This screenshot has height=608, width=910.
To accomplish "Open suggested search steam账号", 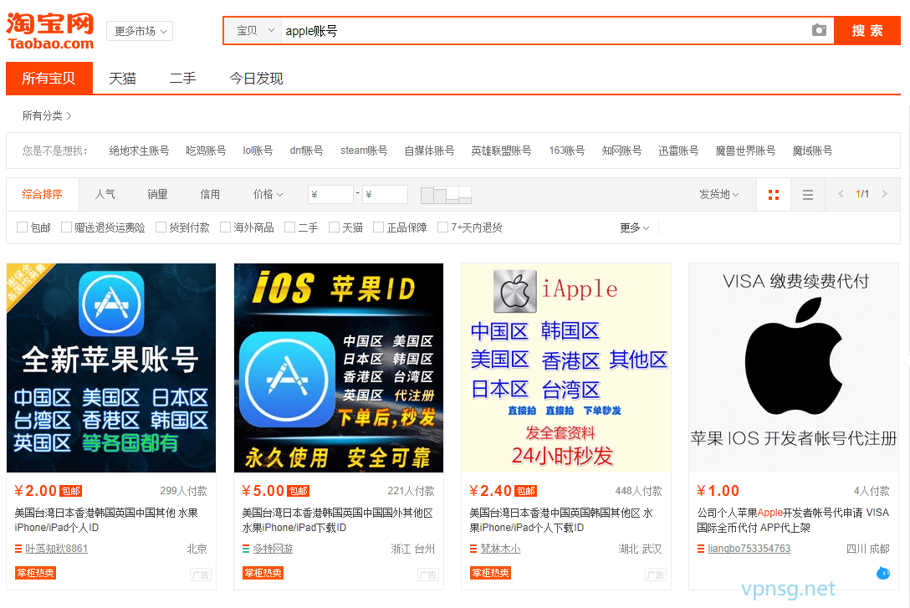I will [x=363, y=151].
